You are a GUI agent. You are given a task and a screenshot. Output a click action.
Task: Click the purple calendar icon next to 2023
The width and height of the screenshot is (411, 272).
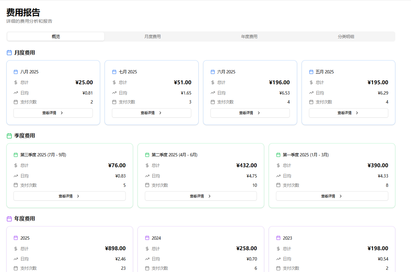click(x=278, y=238)
